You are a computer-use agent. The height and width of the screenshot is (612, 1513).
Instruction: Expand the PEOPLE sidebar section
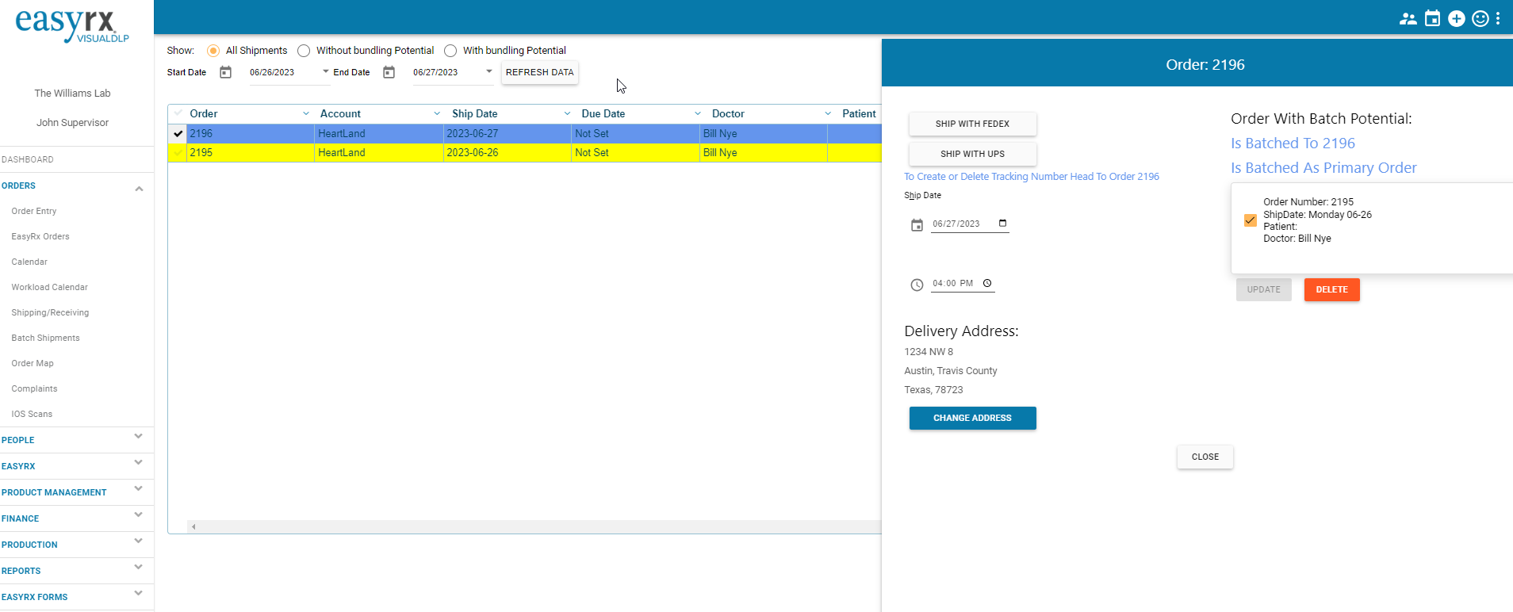(x=138, y=437)
